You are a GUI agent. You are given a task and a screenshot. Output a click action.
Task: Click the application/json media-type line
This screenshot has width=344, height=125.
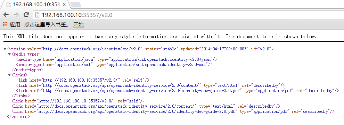click(116, 59)
